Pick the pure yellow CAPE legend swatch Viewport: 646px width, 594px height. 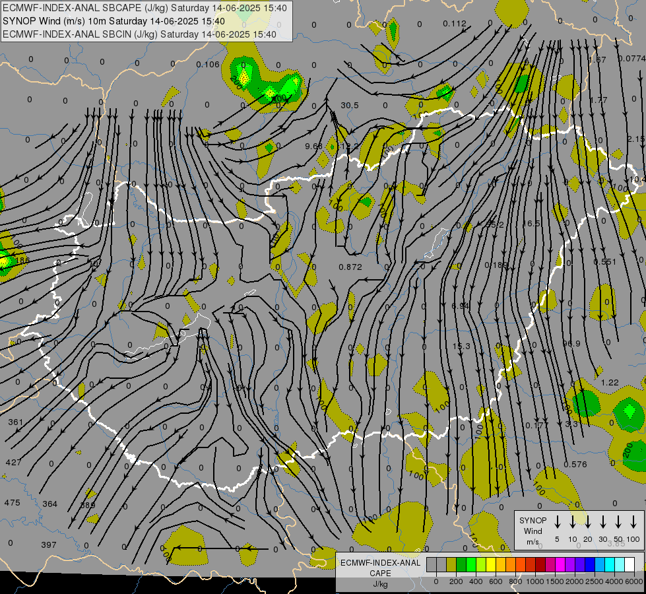(x=491, y=565)
